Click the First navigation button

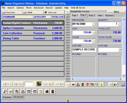(7, 84)
